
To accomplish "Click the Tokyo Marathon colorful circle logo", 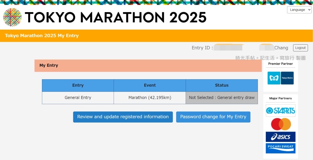I will 12,17.
